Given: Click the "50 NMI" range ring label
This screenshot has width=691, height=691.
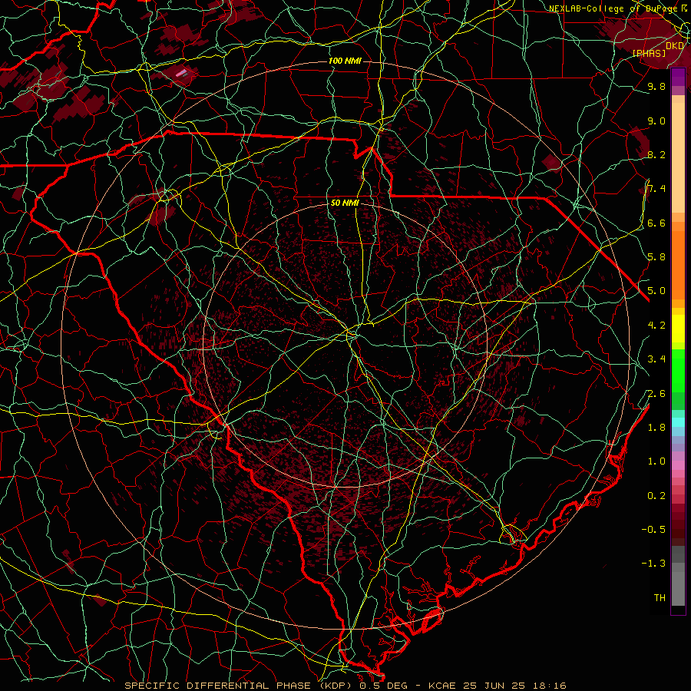Looking at the screenshot, I should coord(345,203).
